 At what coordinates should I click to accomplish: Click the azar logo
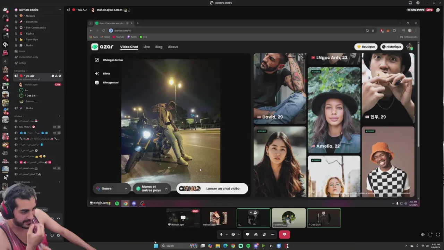102,47
